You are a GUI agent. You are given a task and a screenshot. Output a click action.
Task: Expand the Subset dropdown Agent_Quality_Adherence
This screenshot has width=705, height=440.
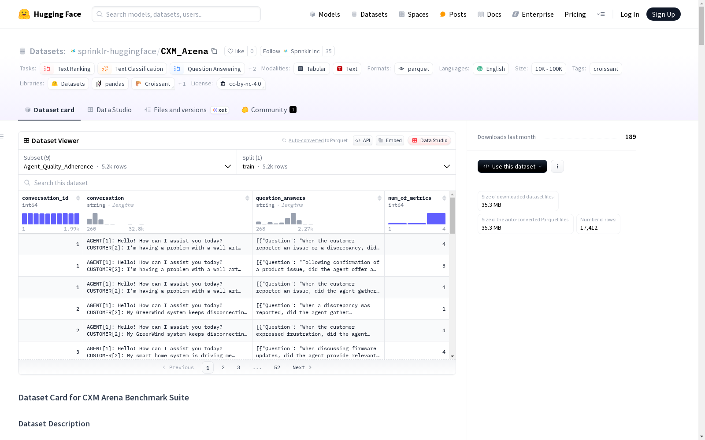[x=127, y=162]
